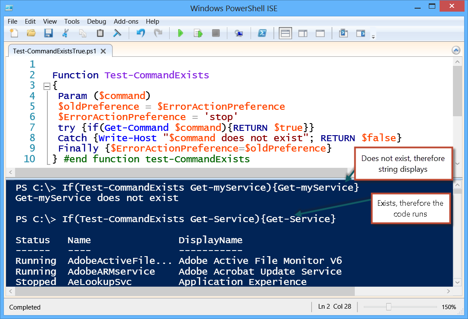
Task: Close the Test-CommandExistsTrue.ps1 tab
Action: coord(103,51)
